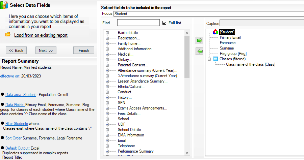
Task: Click the colorful Student node icon
Action: coord(216,32)
